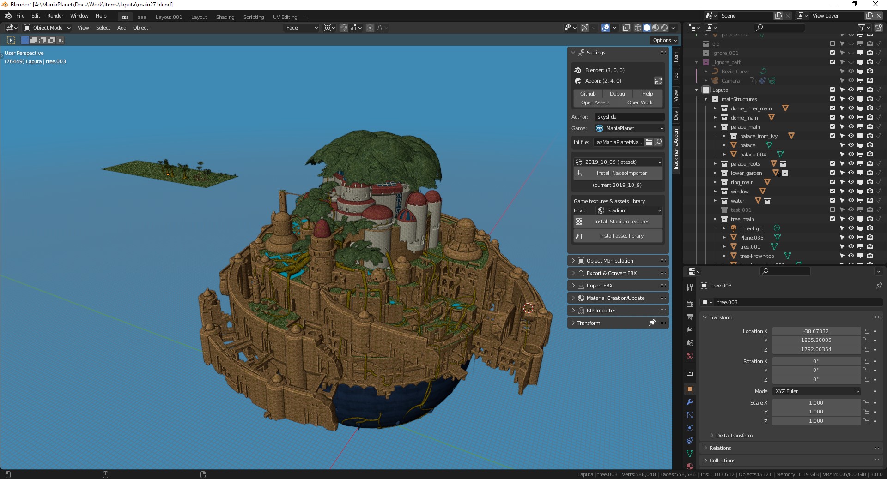Open the Item sidebar tab
Screen dimensions: 887x479
[x=676, y=57]
